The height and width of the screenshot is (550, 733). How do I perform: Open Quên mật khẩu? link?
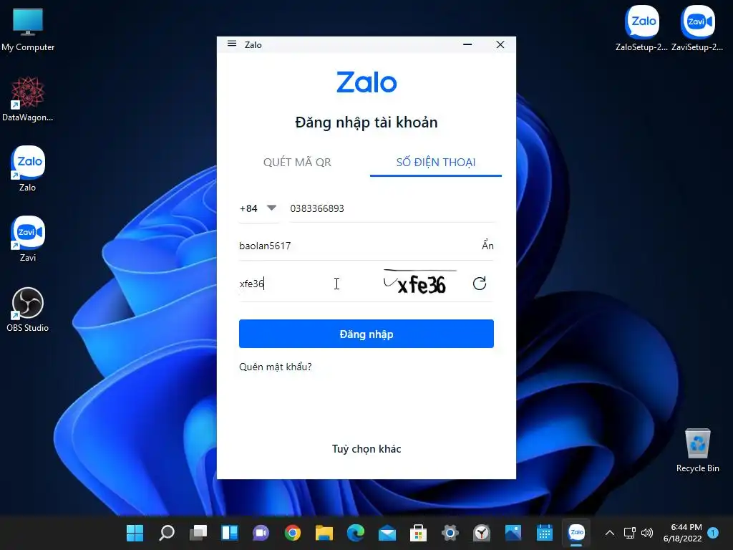click(x=276, y=367)
